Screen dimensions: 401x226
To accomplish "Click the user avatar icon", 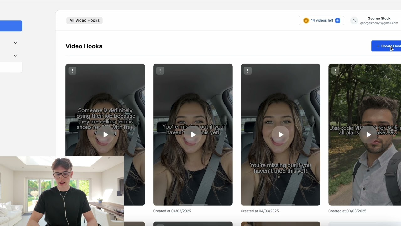I will pyautogui.click(x=354, y=20).
